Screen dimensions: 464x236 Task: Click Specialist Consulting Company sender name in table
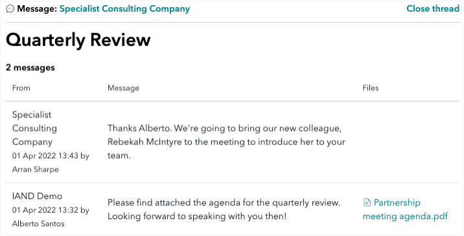click(x=34, y=128)
